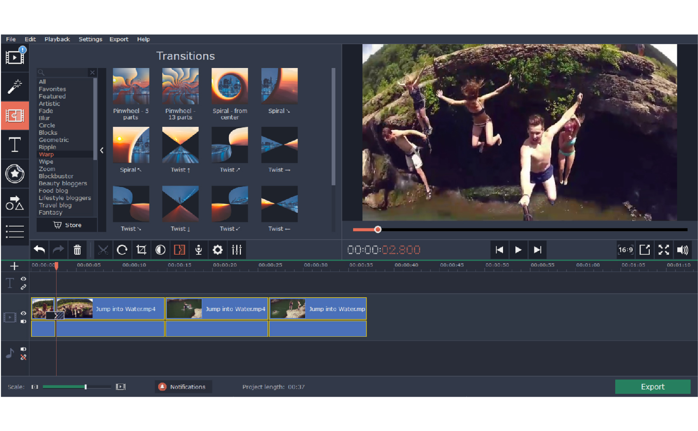The image size is (698, 431).
Task: Open the Titles text tab
Action: [15, 145]
